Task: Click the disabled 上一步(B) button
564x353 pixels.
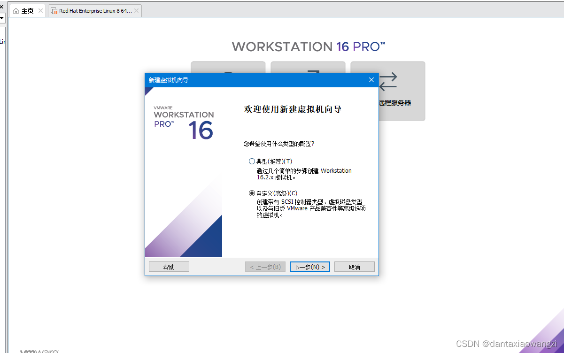Action: (265, 266)
